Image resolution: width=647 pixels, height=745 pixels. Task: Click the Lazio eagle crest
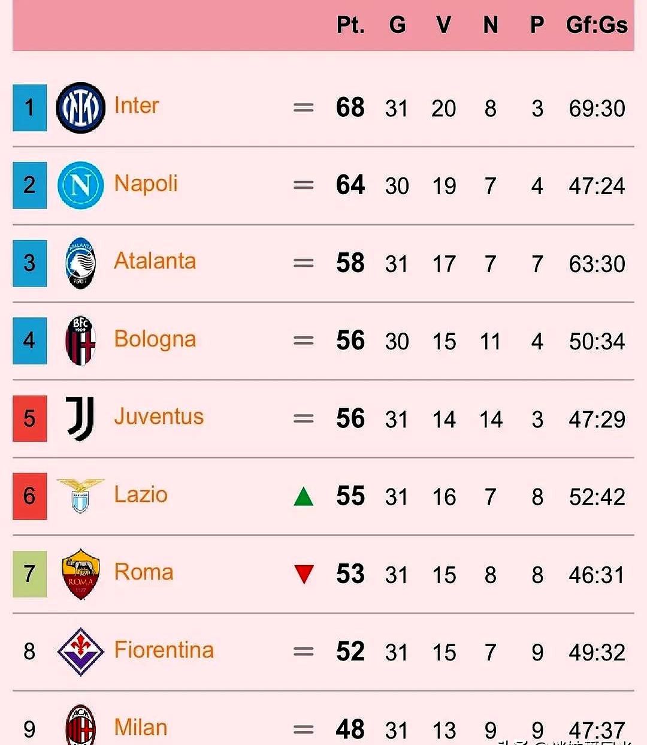pyautogui.click(x=80, y=495)
